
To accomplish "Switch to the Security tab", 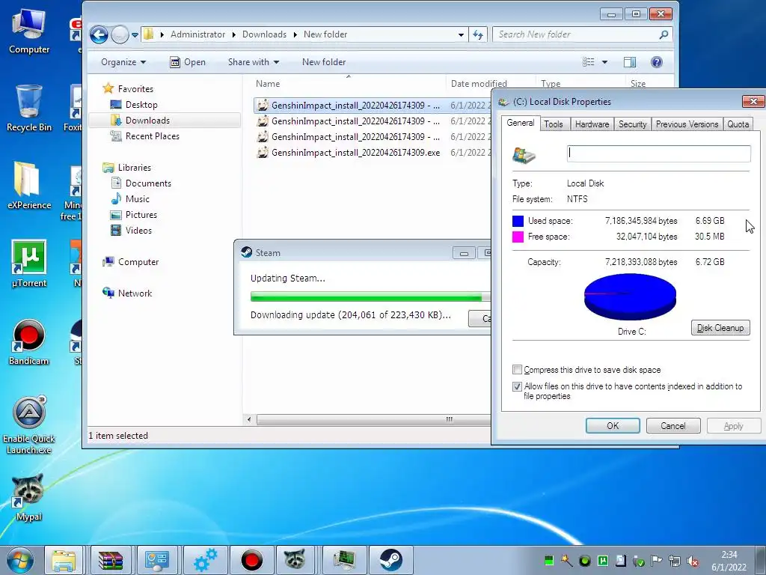I will point(632,124).
